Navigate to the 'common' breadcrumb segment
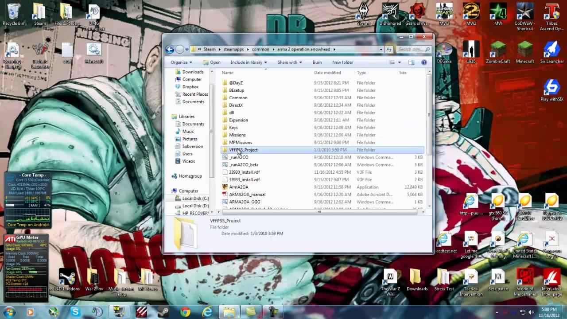The image size is (567, 319). (x=260, y=49)
